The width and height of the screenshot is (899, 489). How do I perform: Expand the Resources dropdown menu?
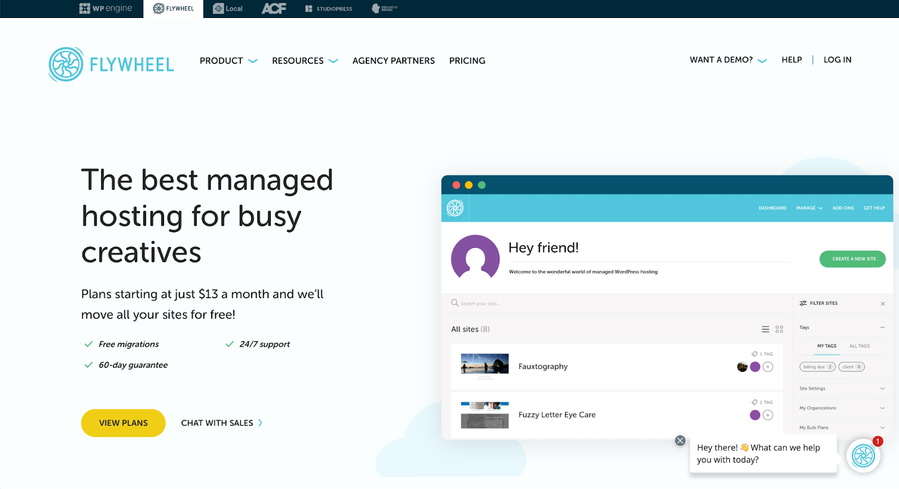coord(305,61)
